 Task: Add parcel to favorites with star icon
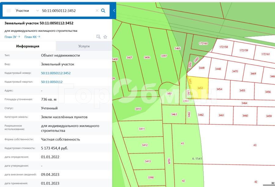105,37
